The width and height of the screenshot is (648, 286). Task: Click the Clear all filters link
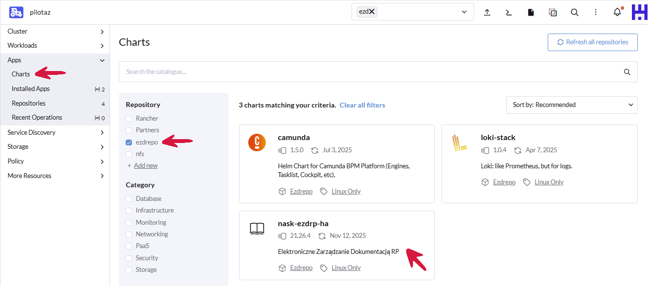tap(362, 105)
